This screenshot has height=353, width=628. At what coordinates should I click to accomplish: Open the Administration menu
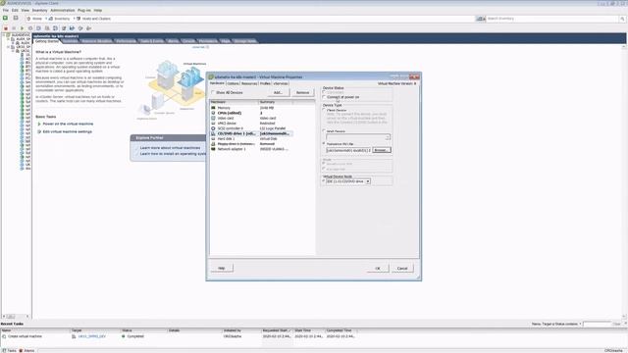63,10
